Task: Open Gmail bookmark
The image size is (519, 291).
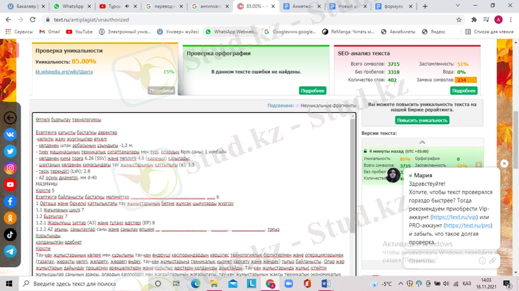Action: click(50, 32)
